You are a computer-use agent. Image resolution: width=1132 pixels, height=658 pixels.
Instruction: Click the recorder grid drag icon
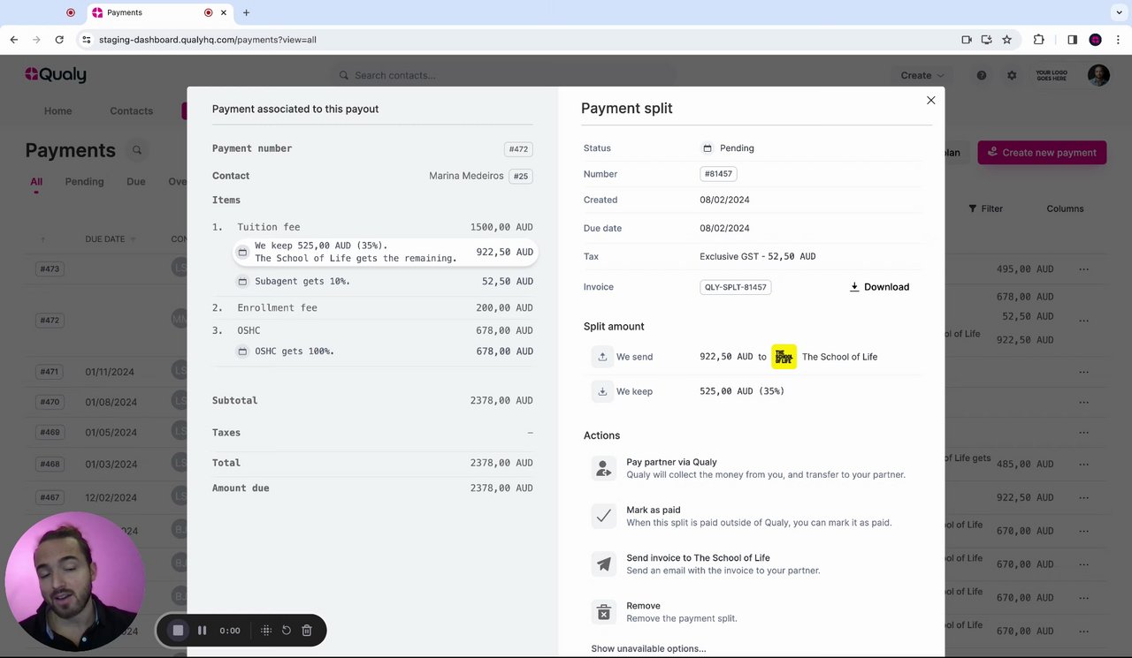click(266, 631)
